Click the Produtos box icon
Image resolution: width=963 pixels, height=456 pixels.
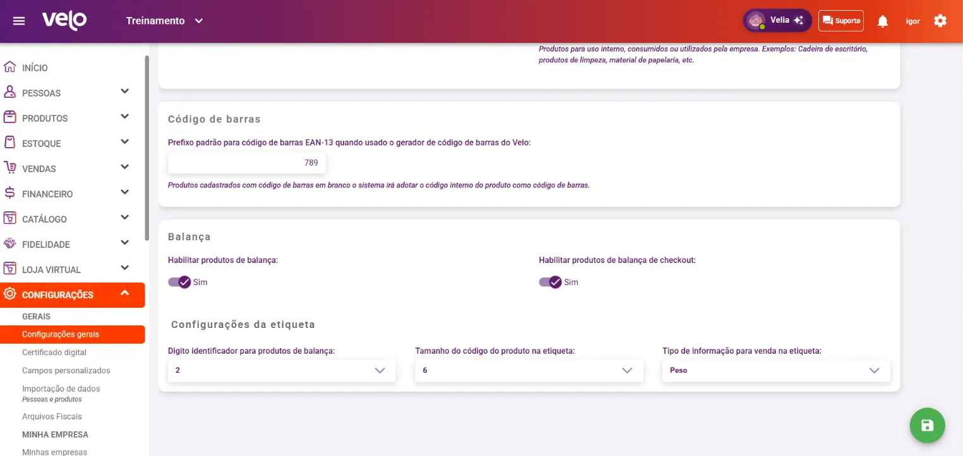coord(9,117)
